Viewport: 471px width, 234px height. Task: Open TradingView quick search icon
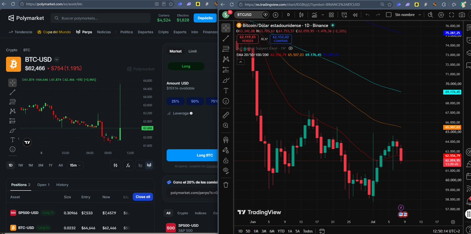click(x=431, y=15)
